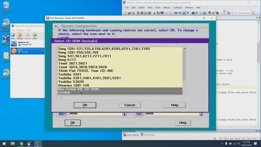Open File Explorer from the taskbar

[13, 143]
